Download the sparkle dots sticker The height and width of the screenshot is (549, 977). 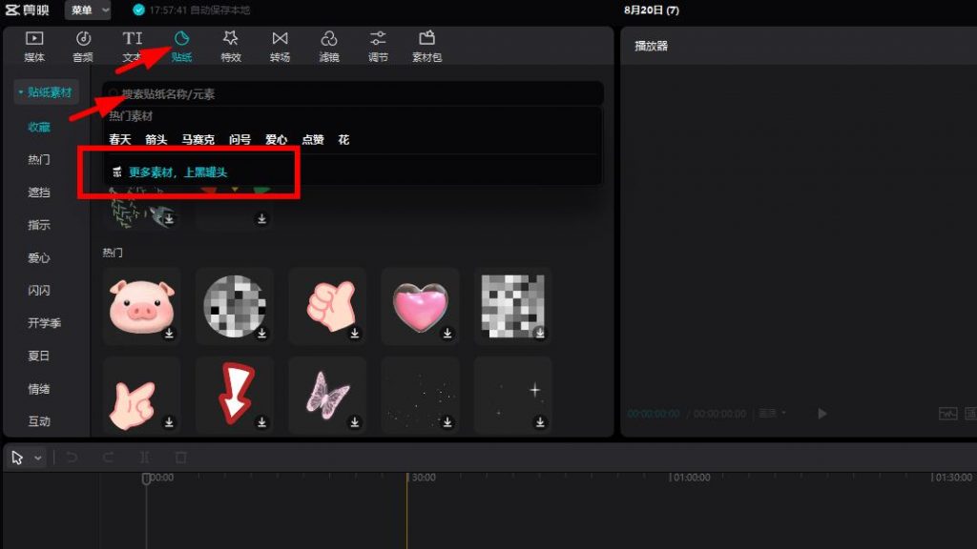coord(447,422)
